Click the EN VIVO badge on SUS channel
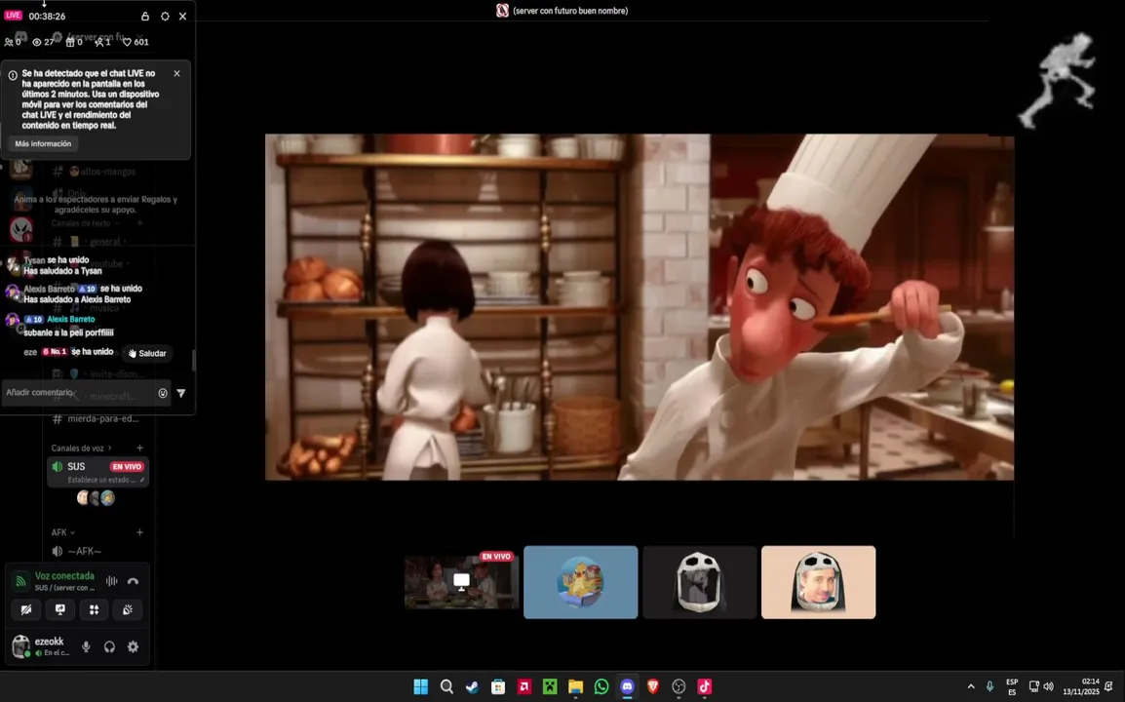The width and height of the screenshot is (1125, 702). pos(127,467)
